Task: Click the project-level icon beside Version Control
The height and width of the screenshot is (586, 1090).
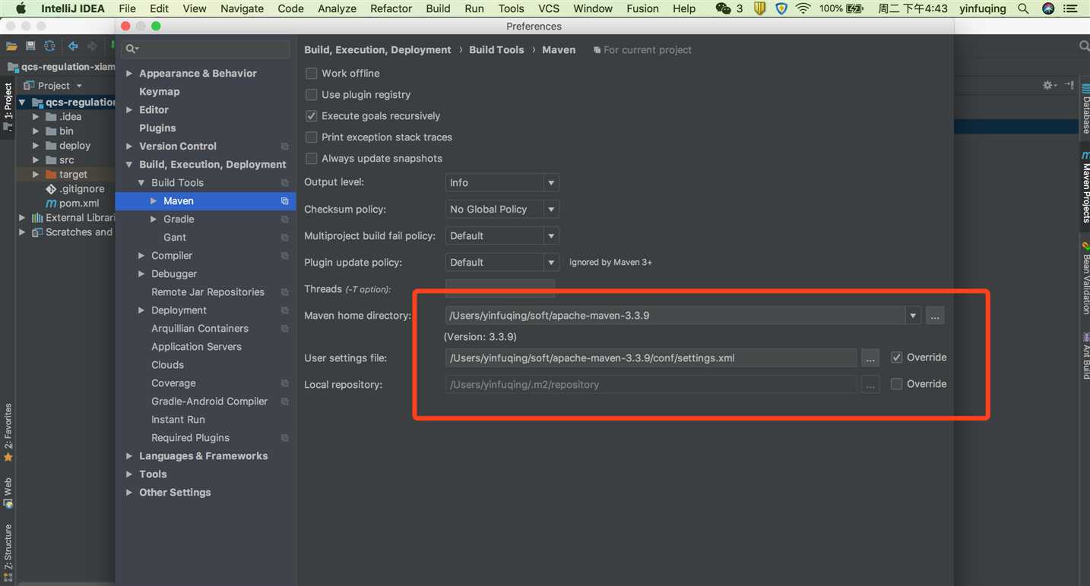Action: coord(284,146)
